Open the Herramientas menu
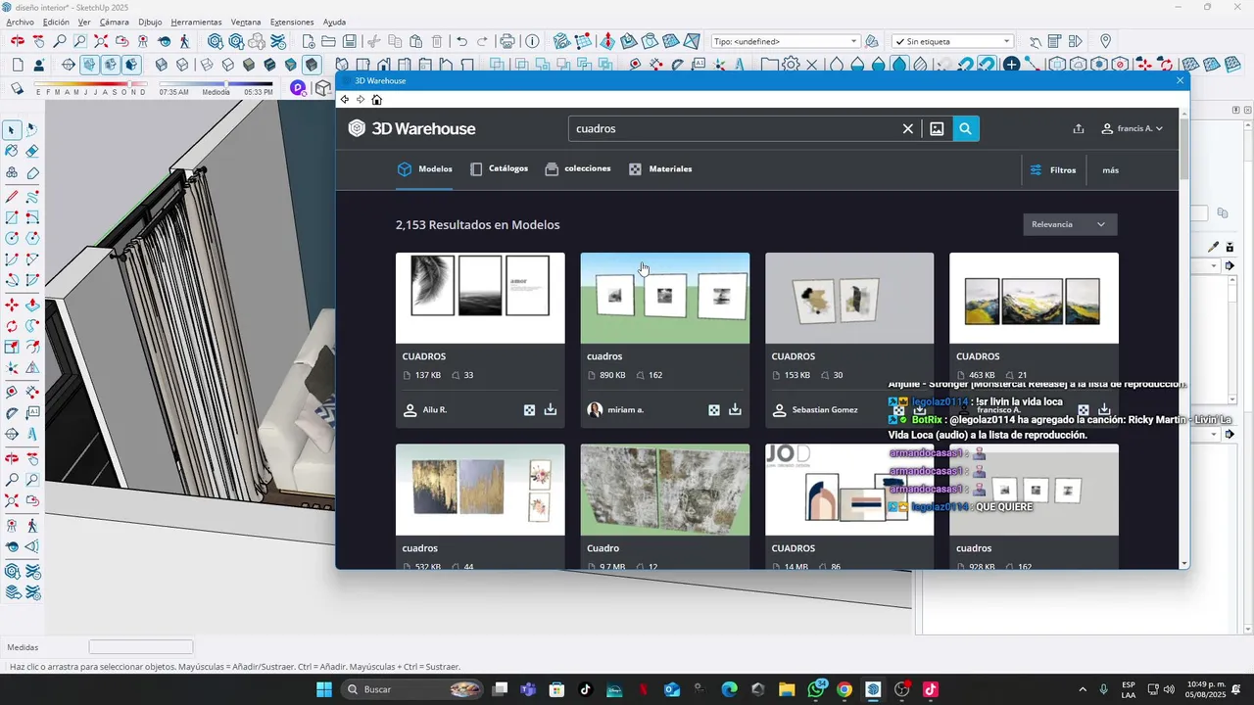 (x=196, y=22)
